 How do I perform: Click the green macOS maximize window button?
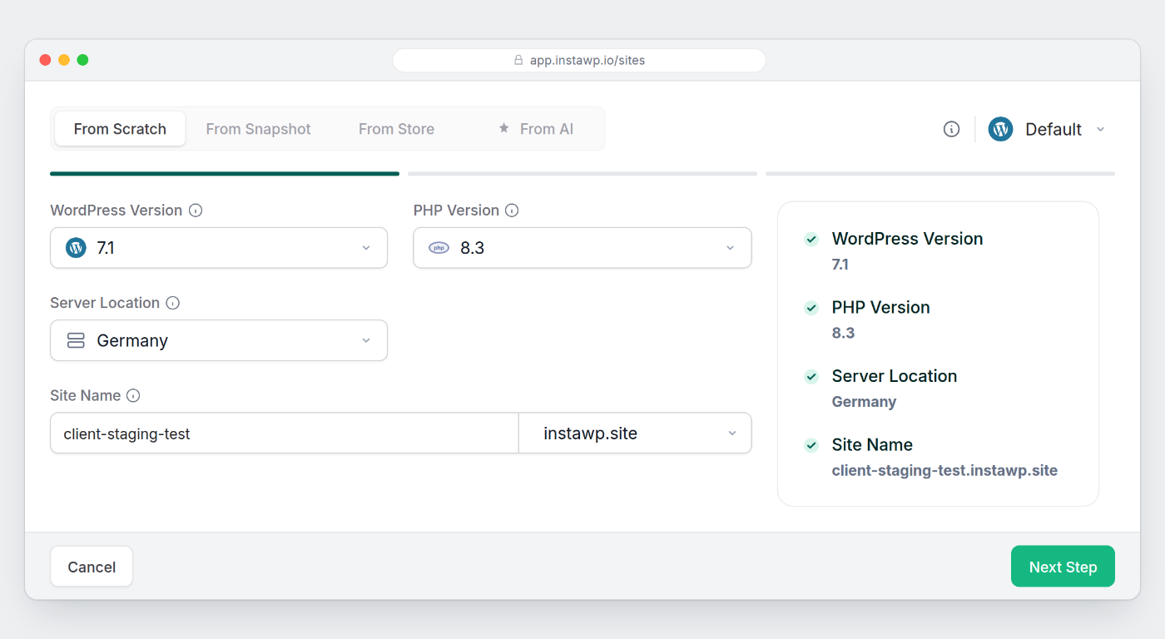point(82,60)
